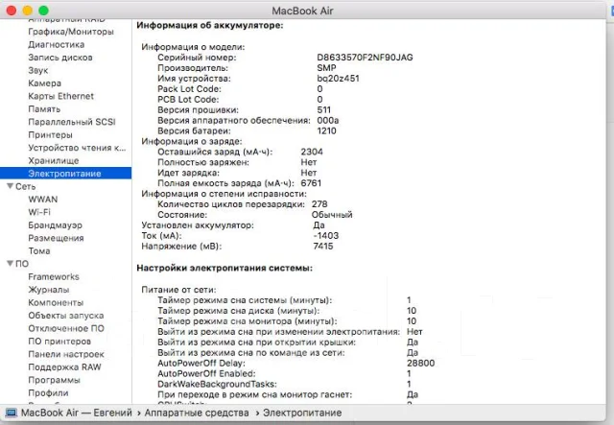Viewport: 614px width, 425px height.
Task: Select Параллельный SCSI in the sidebar
Action: coord(72,122)
